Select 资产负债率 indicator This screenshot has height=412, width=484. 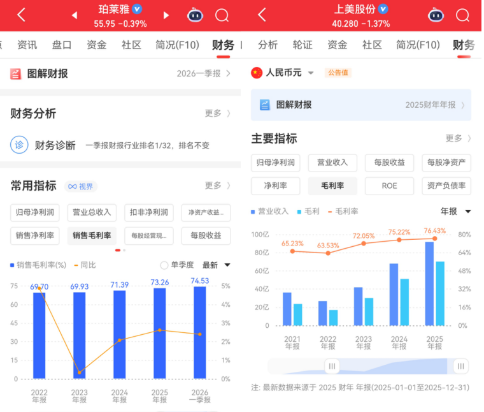pyautogui.click(x=446, y=186)
